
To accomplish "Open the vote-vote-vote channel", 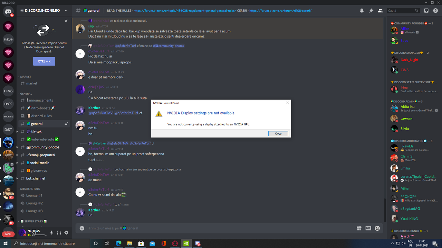I will click(x=44, y=139).
